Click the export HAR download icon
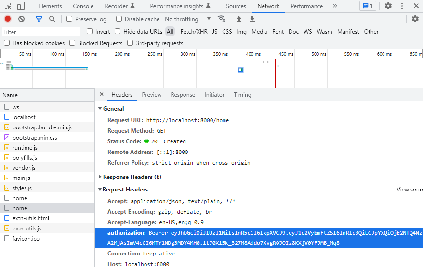 coord(252,19)
